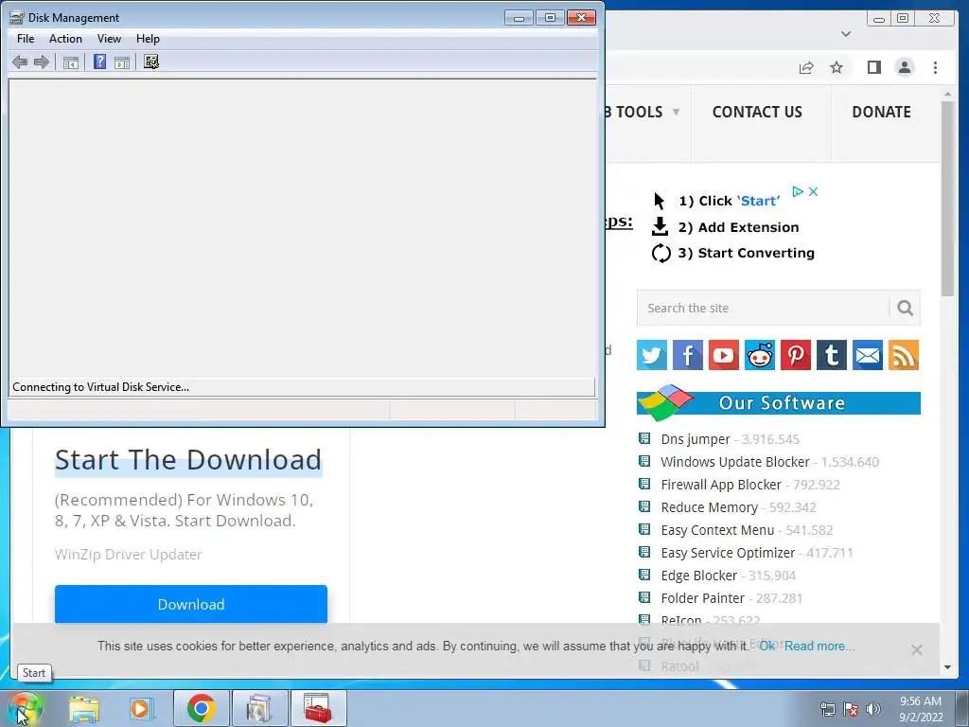Click the scrollbar down arrow on the webpage
Screen dimensions: 969x727
(x=947, y=667)
